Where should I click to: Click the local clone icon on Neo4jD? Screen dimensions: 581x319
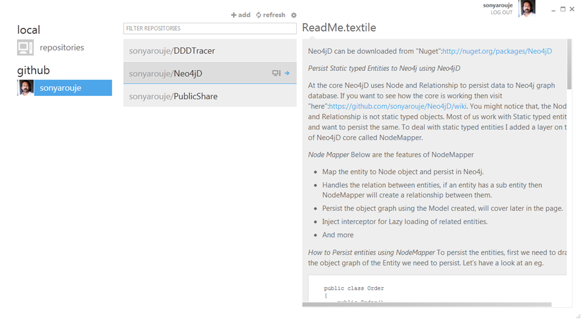[276, 73]
